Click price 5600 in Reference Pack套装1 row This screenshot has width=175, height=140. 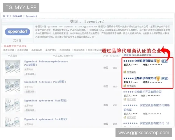(x=115, y=87)
